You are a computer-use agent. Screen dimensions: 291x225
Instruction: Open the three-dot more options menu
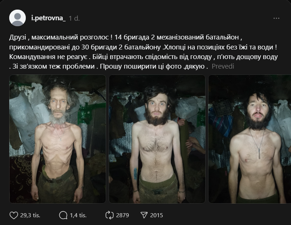[x=277, y=18]
